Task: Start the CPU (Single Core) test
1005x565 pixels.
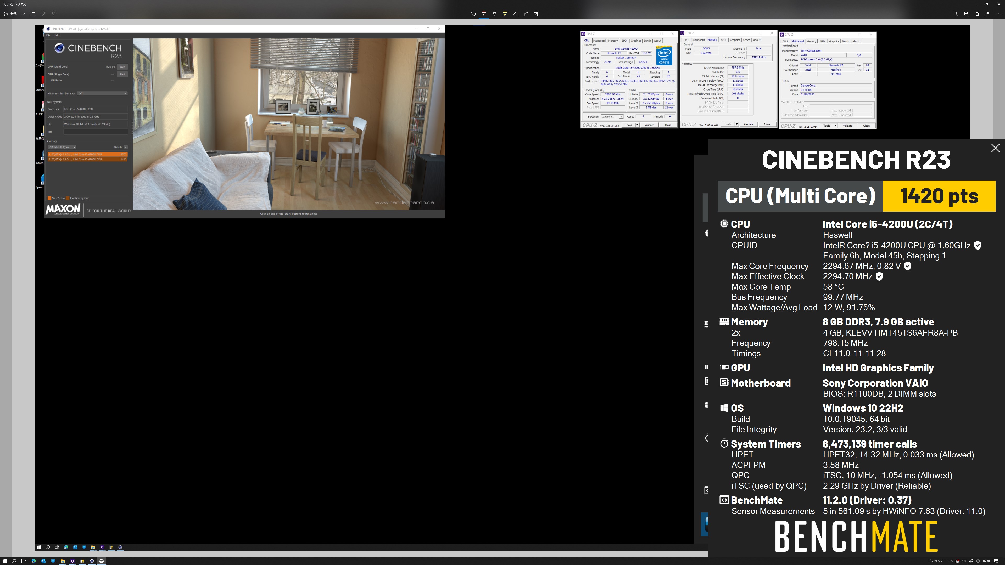Action: point(122,74)
